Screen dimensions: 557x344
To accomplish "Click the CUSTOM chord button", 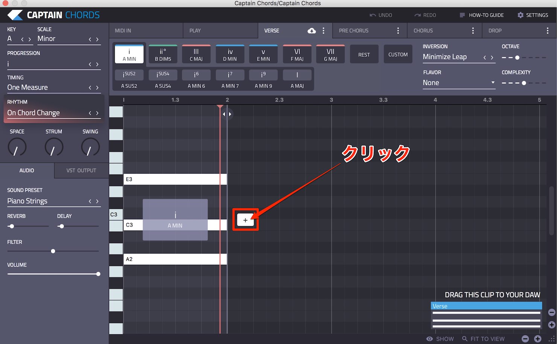I will coord(398,54).
